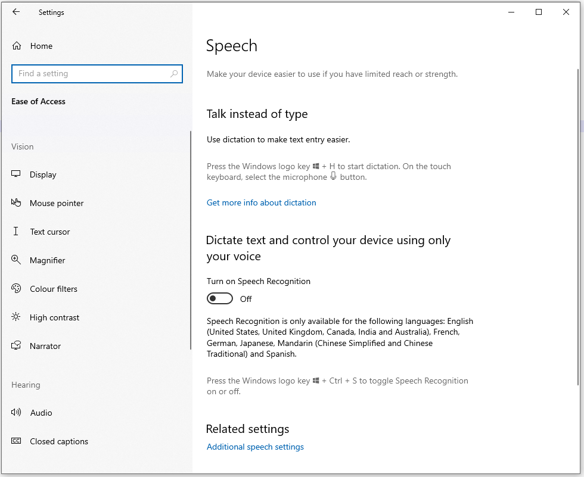This screenshot has width=584, height=477.
Task: Click the Settings window title text
Action: coord(51,13)
